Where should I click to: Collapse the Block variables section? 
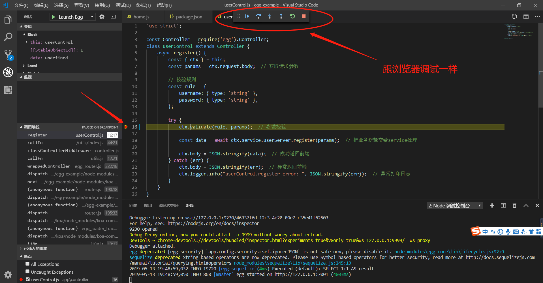(x=25, y=34)
